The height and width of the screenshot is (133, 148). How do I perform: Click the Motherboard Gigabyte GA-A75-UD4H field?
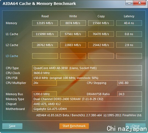coord(87,109)
